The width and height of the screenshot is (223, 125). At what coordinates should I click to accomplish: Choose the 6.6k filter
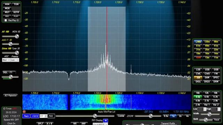pyautogui.click(x=207, y=97)
